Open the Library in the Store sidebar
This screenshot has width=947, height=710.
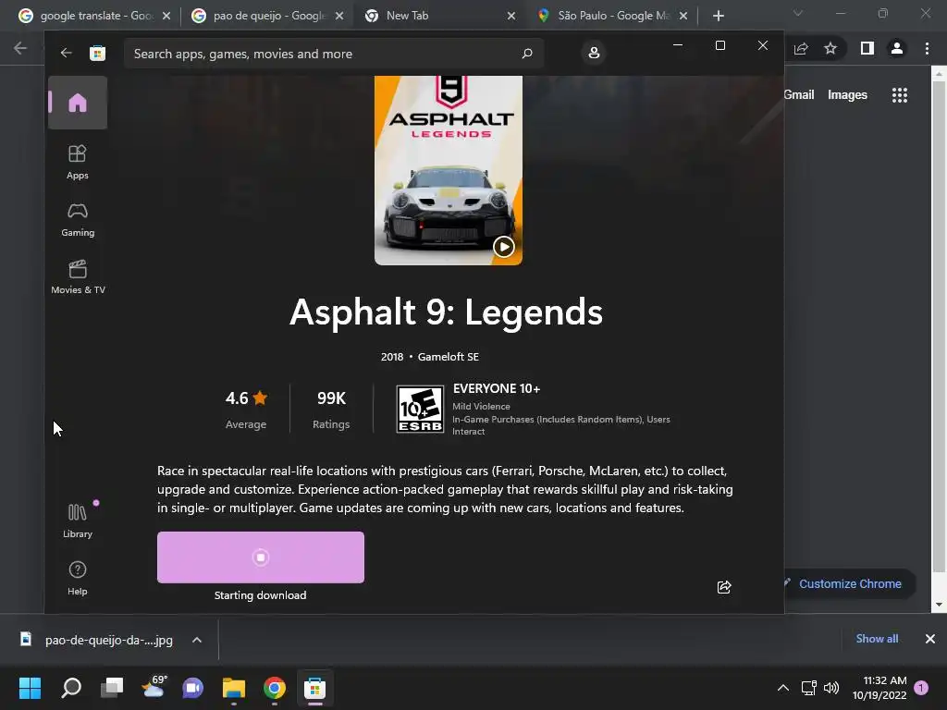tap(78, 520)
